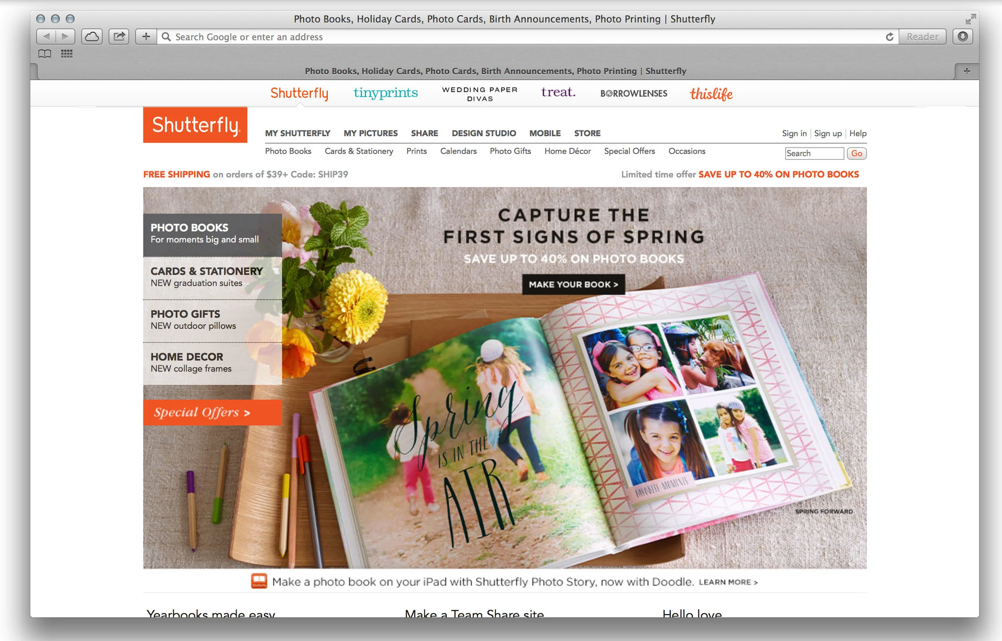This screenshot has width=1002, height=641.
Task: Click SAVE UP TO 40% ON PHOTO BOOKS offer
Action: point(778,174)
